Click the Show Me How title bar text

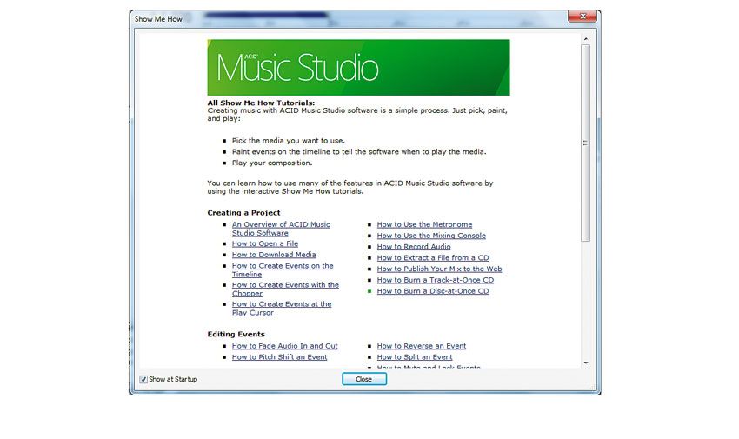coord(158,19)
